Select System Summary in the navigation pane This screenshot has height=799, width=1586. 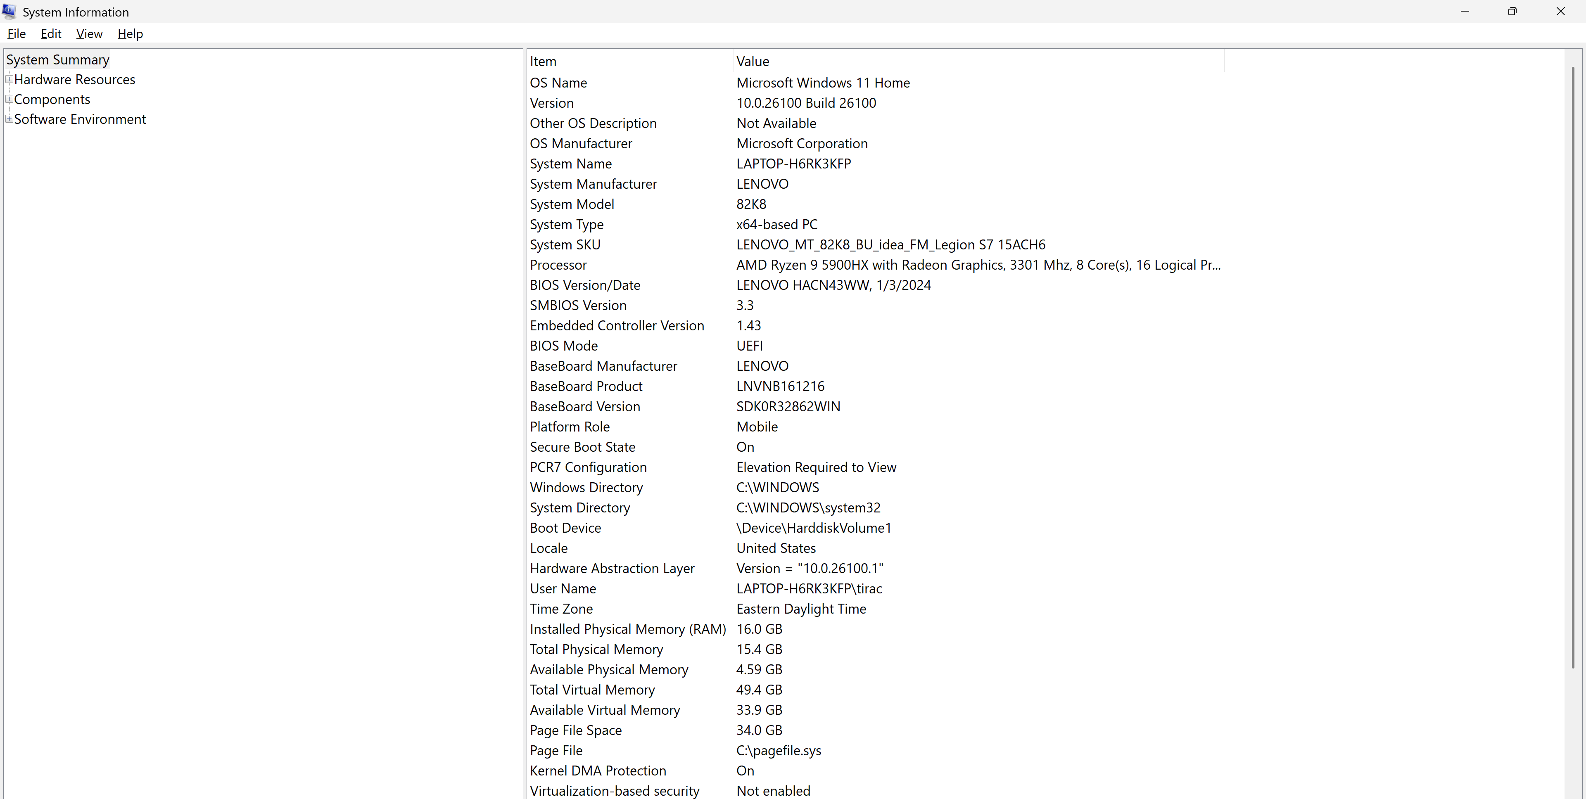pyautogui.click(x=57, y=60)
